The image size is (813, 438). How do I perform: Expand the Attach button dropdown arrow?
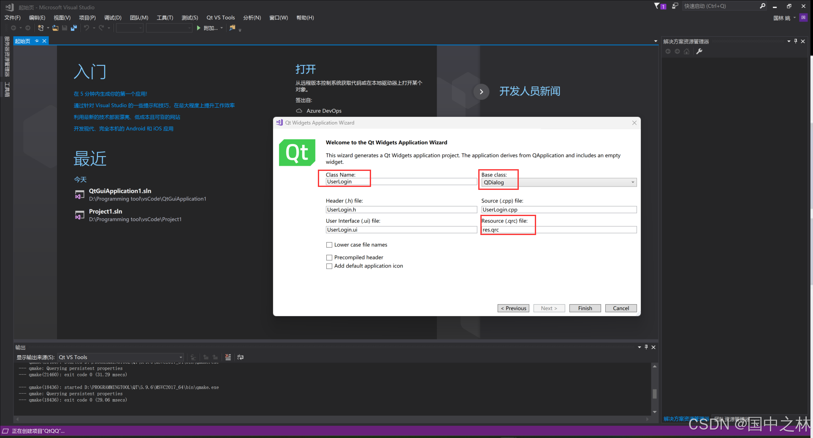(222, 28)
